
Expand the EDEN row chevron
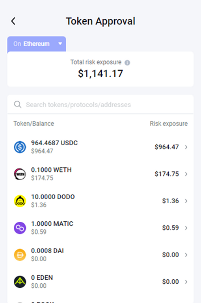[x=186, y=282]
